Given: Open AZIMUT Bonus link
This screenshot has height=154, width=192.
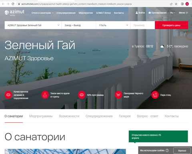Looking at the screenshot, I should point(103,13).
